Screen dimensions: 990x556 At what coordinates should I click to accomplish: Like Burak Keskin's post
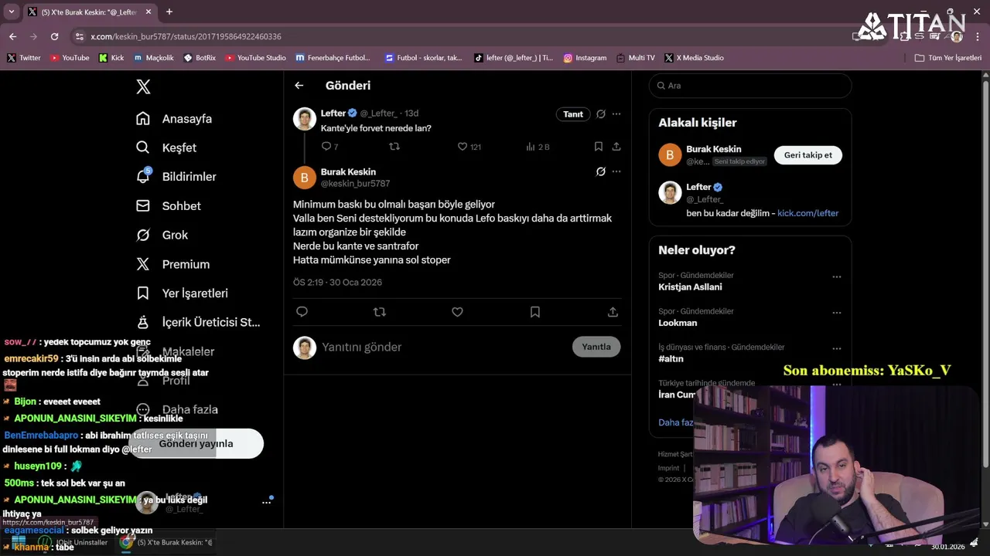[457, 312]
